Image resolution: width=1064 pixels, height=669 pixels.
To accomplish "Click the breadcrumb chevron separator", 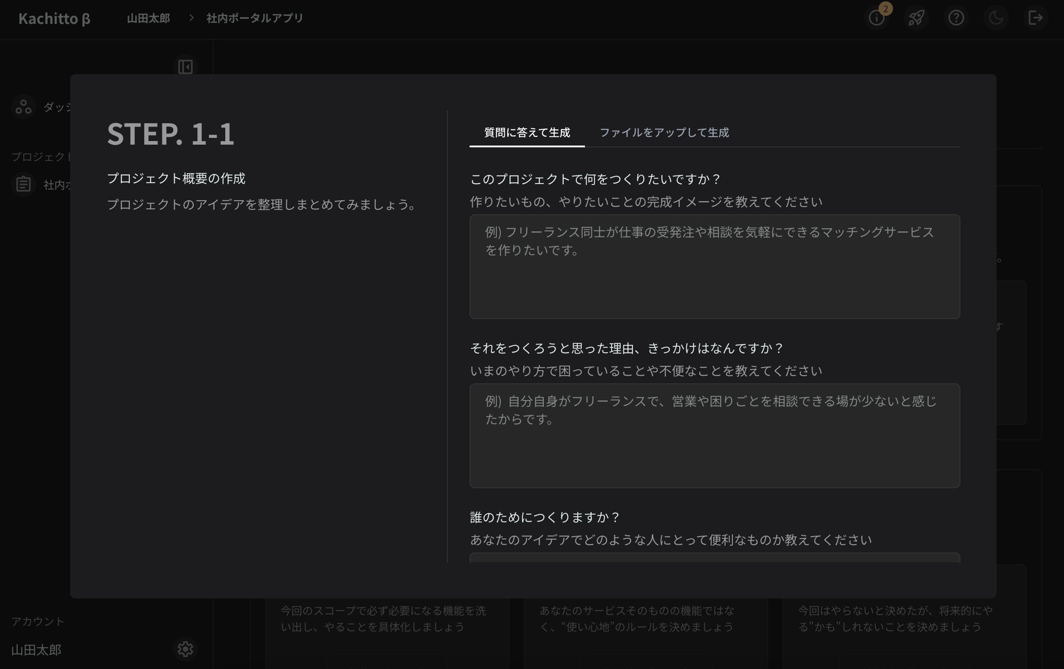I will [x=191, y=18].
